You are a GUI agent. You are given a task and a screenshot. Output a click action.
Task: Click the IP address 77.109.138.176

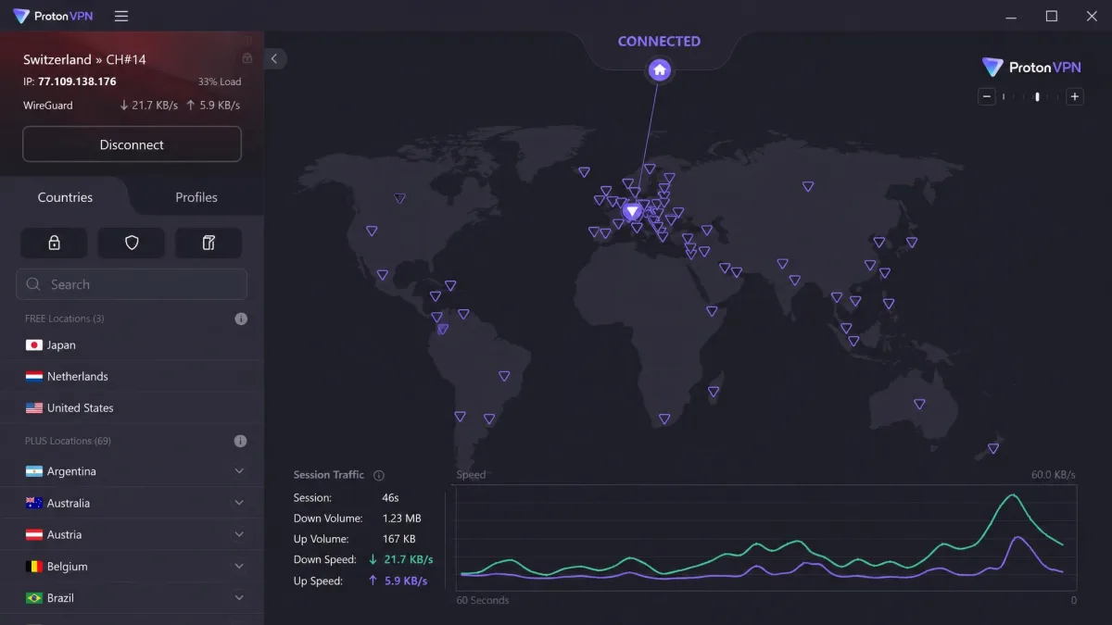coord(77,81)
